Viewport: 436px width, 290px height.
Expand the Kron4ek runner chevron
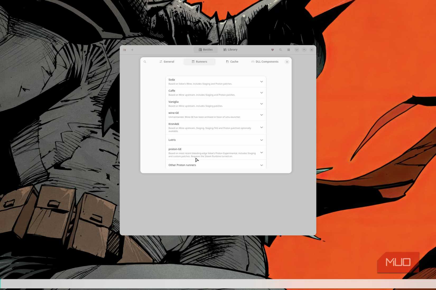[x=262, y=127]
